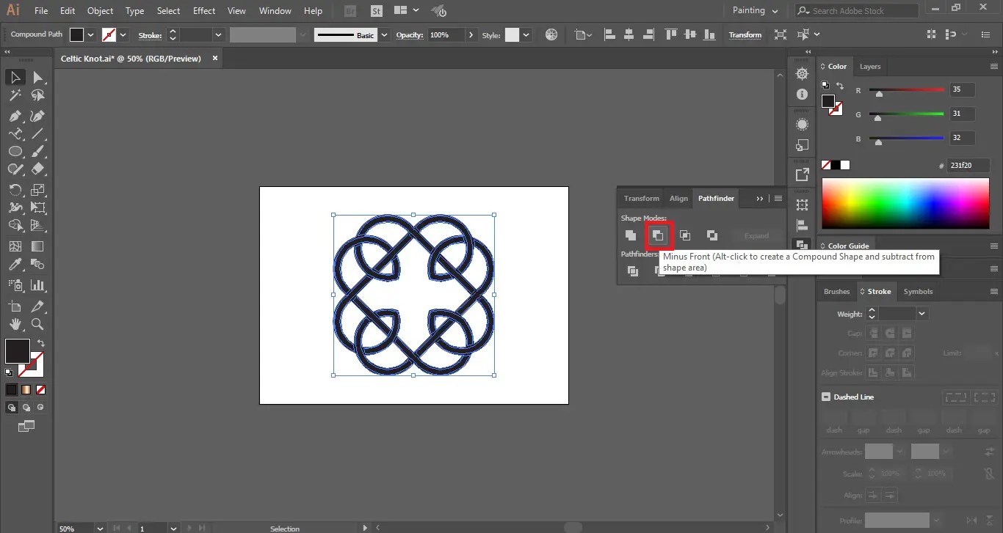Switch to the Symbols tab
The image size is (1003, 533).
tap(918, 291)
